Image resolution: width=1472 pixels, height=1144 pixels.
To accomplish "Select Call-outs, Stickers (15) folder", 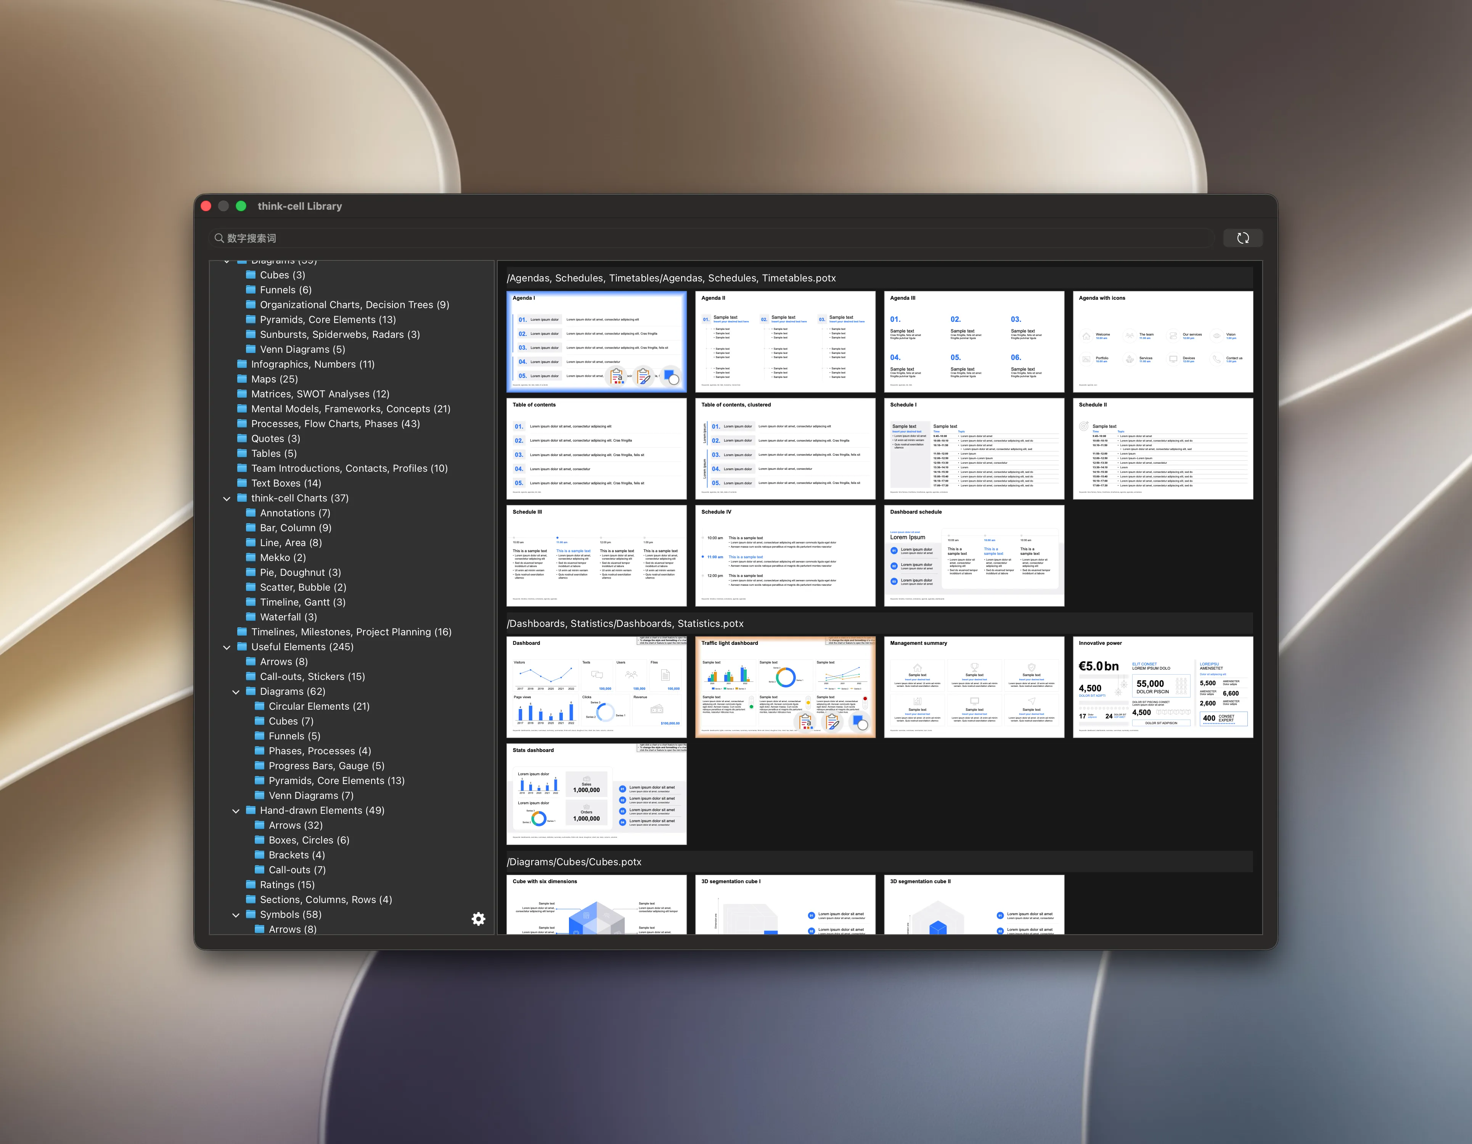I will click(x=312, y=676).
